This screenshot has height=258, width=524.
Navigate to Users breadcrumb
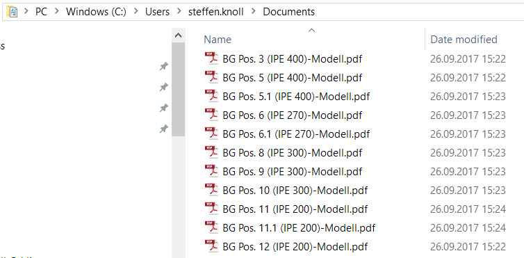157,12
